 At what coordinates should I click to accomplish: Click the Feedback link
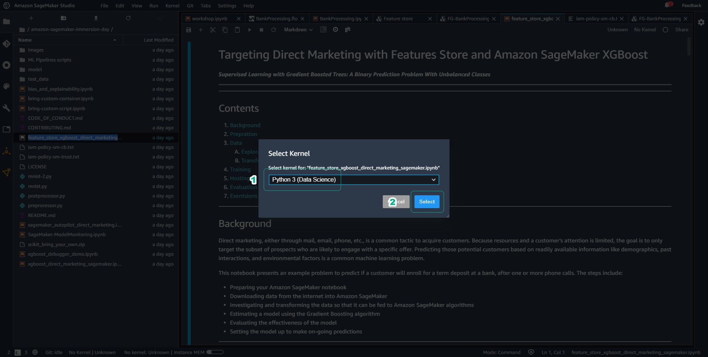tap(691, 6)
